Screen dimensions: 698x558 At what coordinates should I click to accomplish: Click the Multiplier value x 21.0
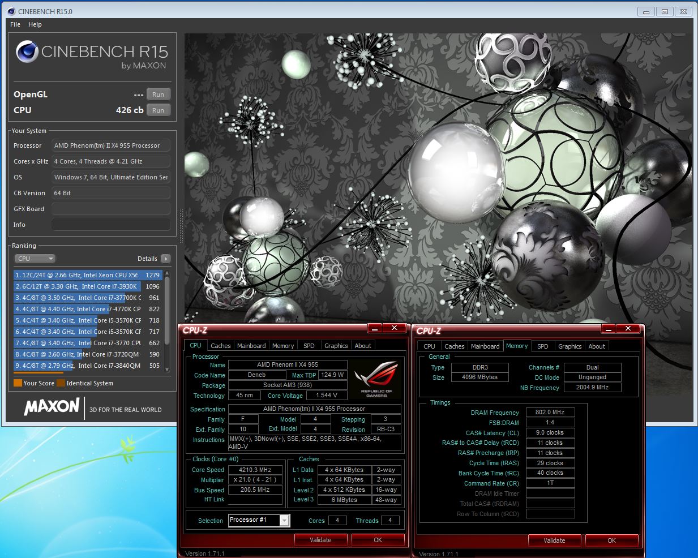point(255,480)
